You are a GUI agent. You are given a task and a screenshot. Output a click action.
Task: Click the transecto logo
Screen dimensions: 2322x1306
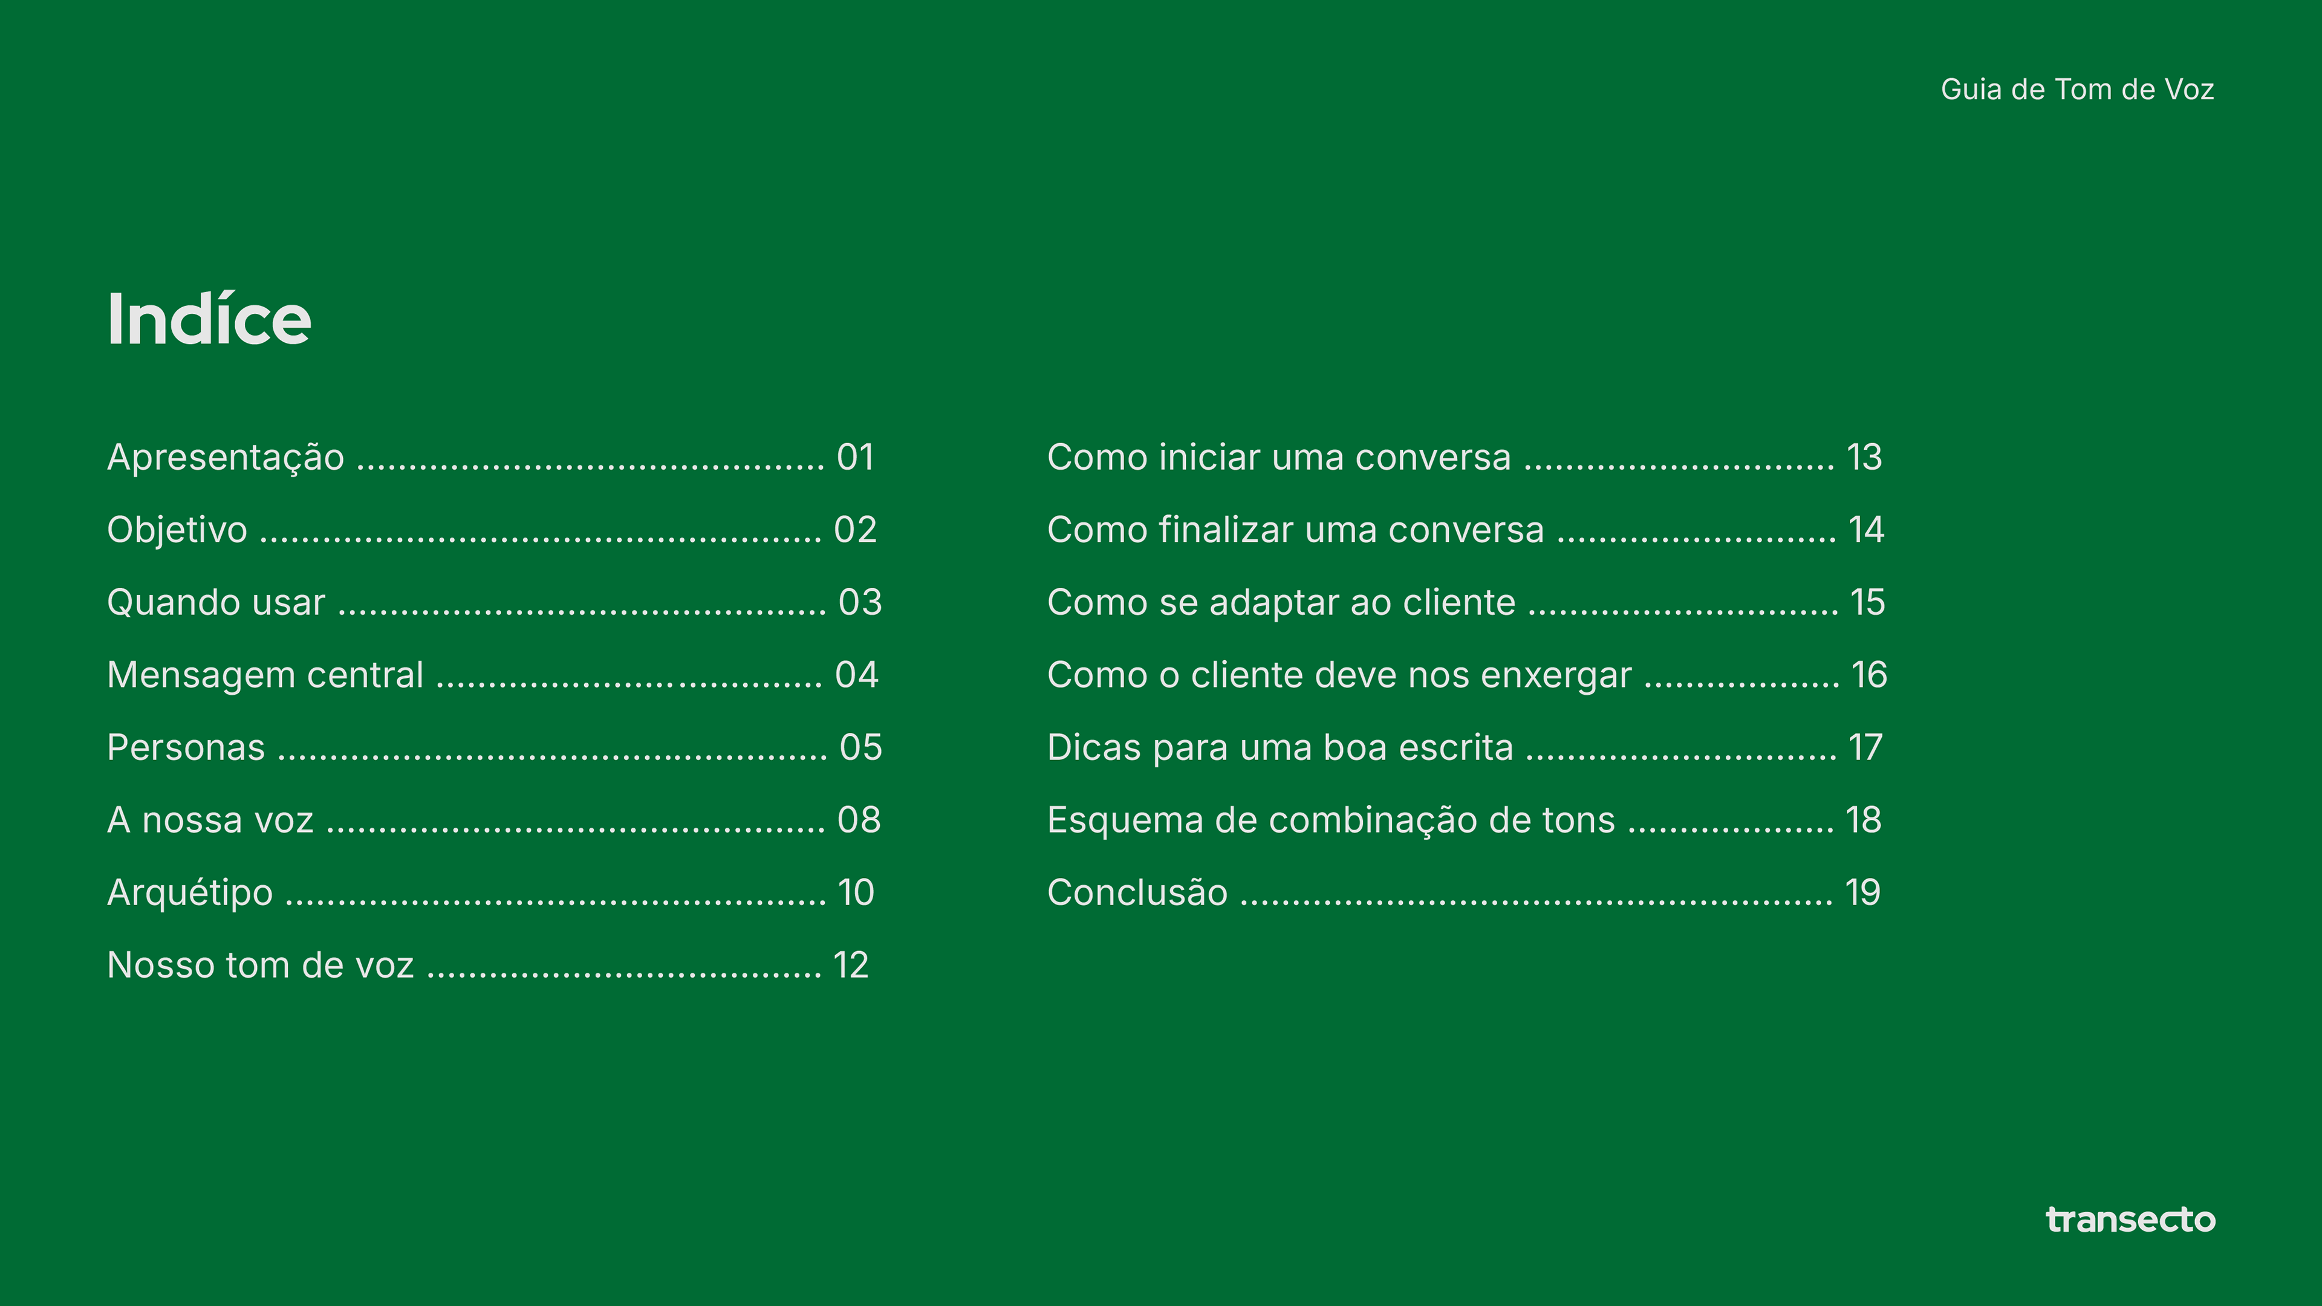tap(2131, 1220)
